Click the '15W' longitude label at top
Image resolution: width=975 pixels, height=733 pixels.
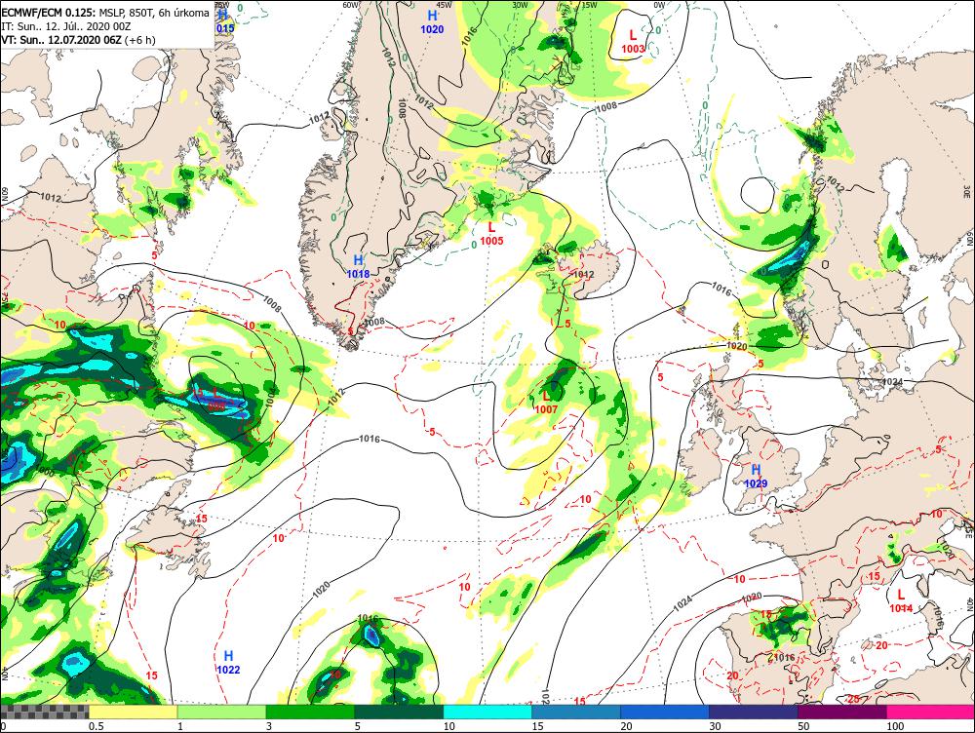point(589,5)
